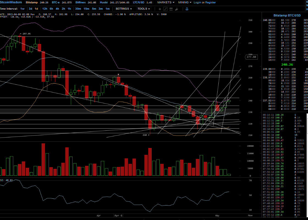Click the 277.80 price cursor label
308x220 pixels.
[x=251, y=57]
